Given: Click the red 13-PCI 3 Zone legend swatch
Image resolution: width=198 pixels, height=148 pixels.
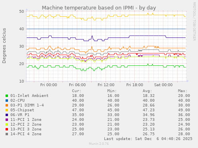Looking at the screenshot, I should [7, 129].
